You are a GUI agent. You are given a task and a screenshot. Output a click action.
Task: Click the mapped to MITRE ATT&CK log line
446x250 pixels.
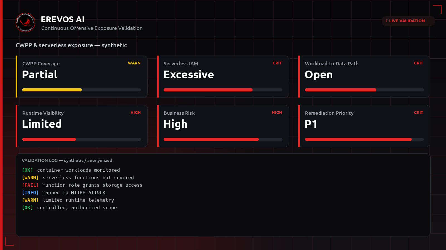64,192
